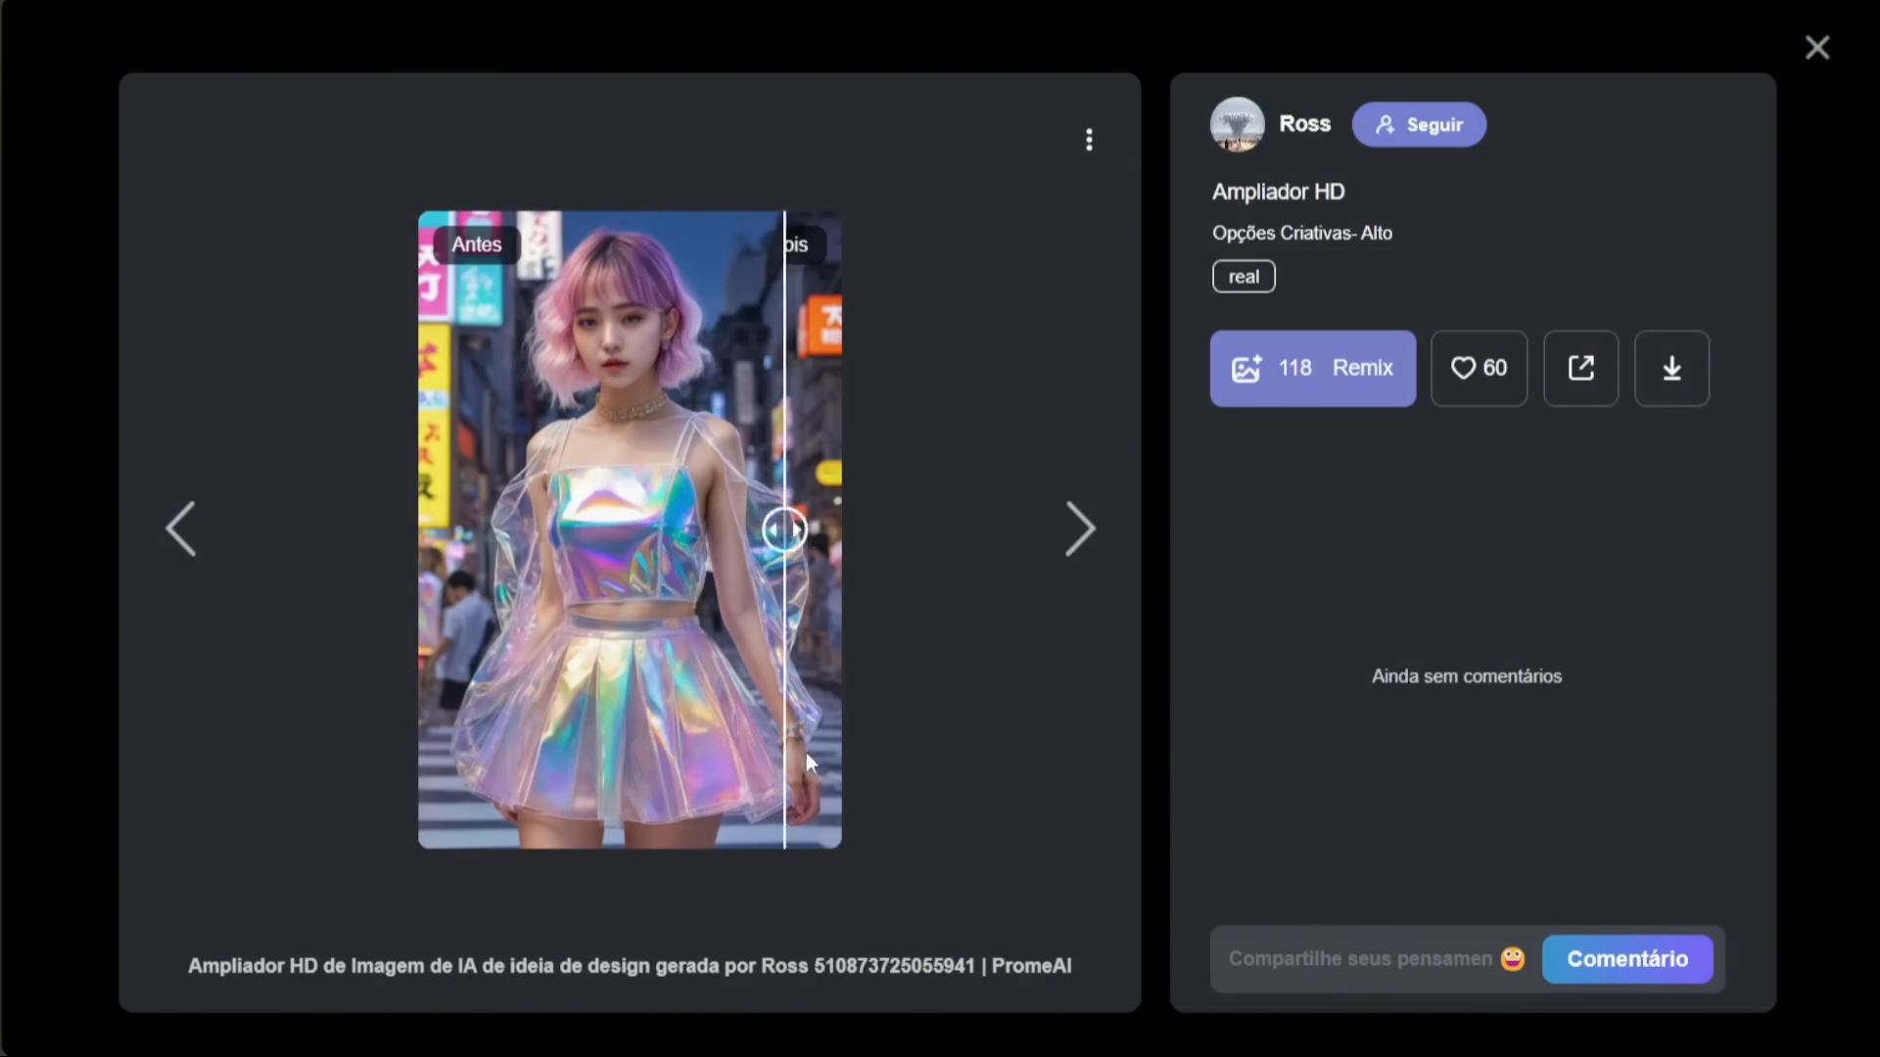Viewport: 1880px width, 1057px height.
Task: Close the image preview with the X icon
Action: click(x=1817, y=47)
